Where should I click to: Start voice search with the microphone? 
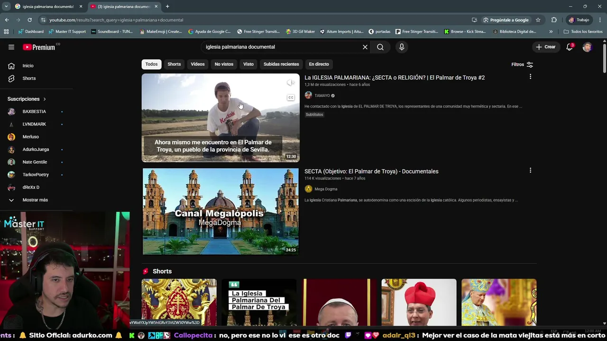tap(402, 47)
